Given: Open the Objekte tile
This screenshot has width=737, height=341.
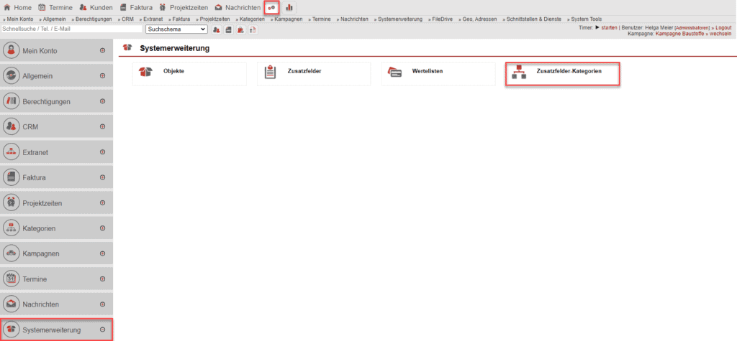Looking at the screenshot, I should [x=189, y=74].
